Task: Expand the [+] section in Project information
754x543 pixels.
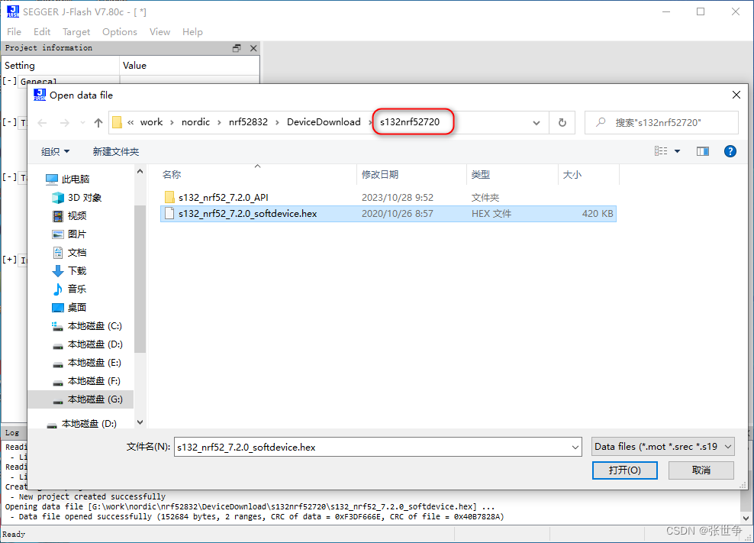Action: (x=10, y=260)
